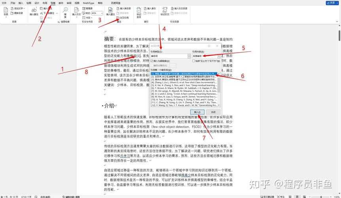
Task: Select reference [12] Y. Wang, Q. Yao
Action: tap(184, 105)
